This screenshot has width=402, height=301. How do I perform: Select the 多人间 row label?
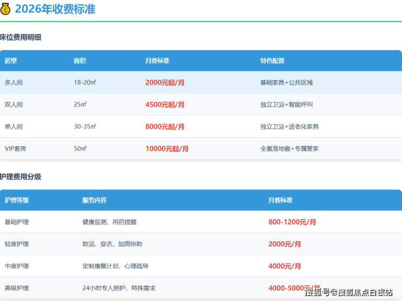click(14, 82)
